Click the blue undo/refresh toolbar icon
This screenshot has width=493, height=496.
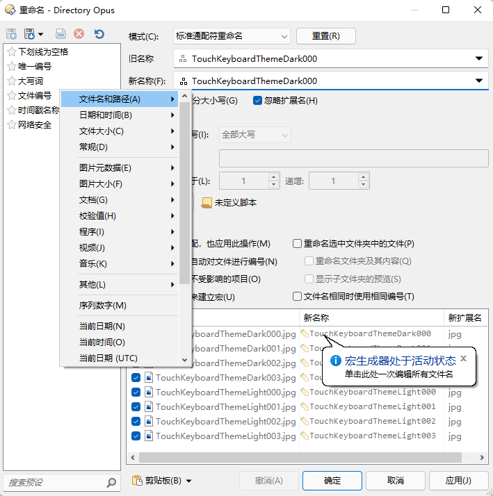pyautogui.click(x=99, y=34)
